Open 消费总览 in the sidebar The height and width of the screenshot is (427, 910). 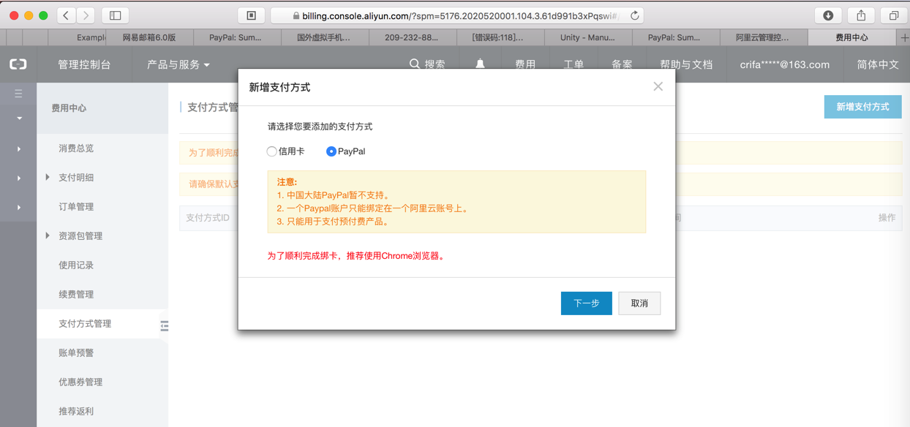tap(76, 148)
